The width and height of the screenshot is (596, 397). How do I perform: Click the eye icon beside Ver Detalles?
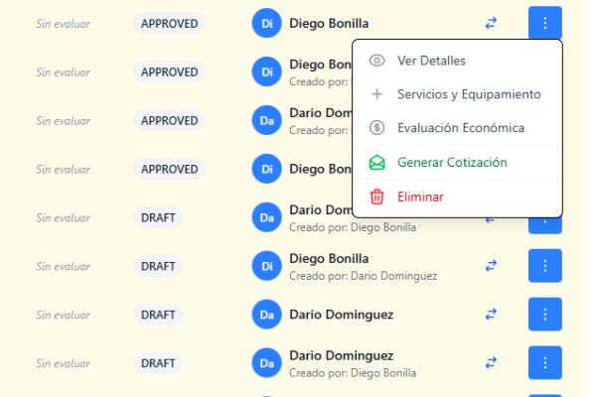(376, 61)
